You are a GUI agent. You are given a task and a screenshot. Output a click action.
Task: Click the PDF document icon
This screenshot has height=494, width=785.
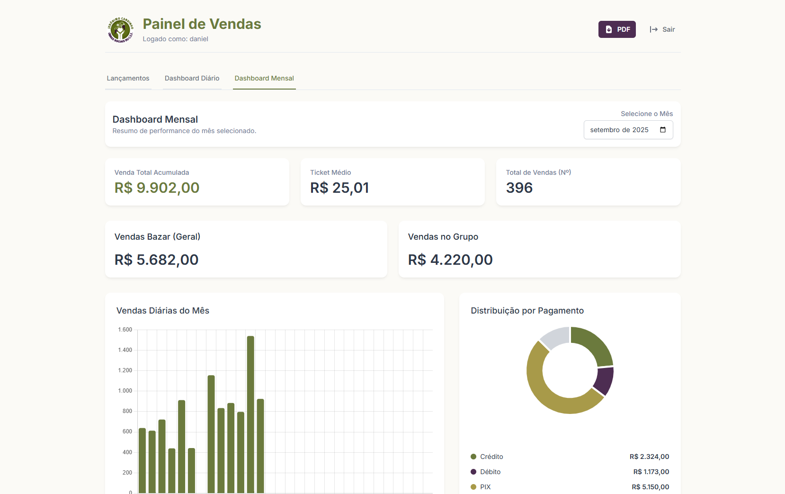pos(608,29)
